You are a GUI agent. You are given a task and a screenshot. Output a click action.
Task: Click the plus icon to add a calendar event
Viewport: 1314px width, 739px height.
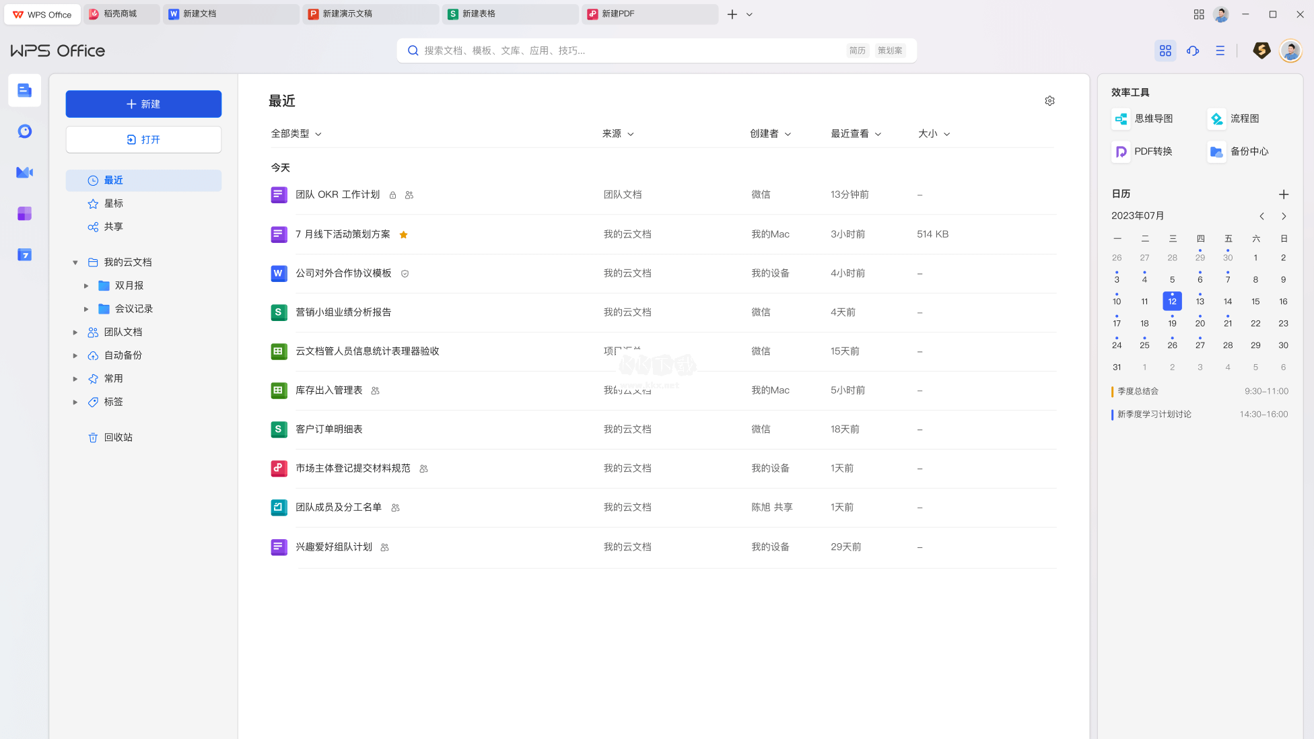click(1284, 194)
